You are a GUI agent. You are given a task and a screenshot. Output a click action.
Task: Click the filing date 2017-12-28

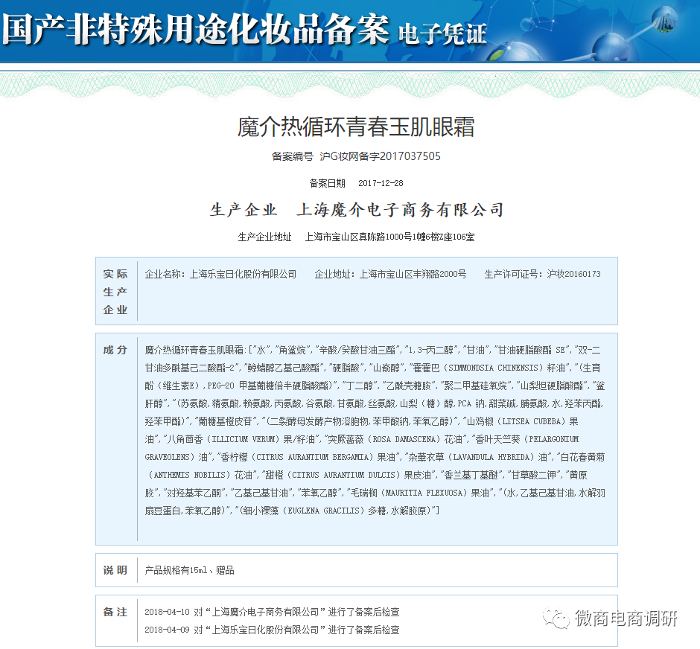click(x=381, y=183)
